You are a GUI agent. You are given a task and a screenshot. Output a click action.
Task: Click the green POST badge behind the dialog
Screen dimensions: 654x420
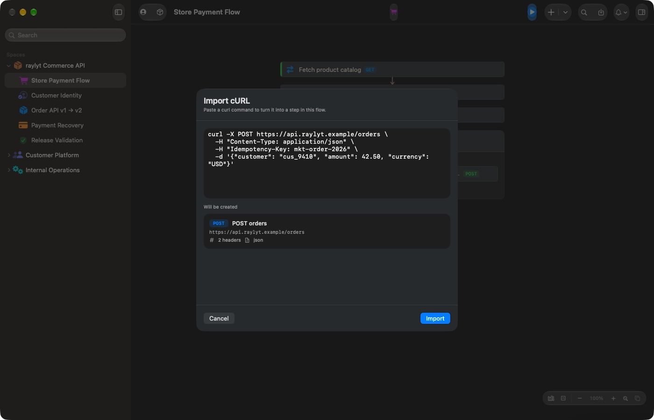pyautogui.click(x=471, y=174)
